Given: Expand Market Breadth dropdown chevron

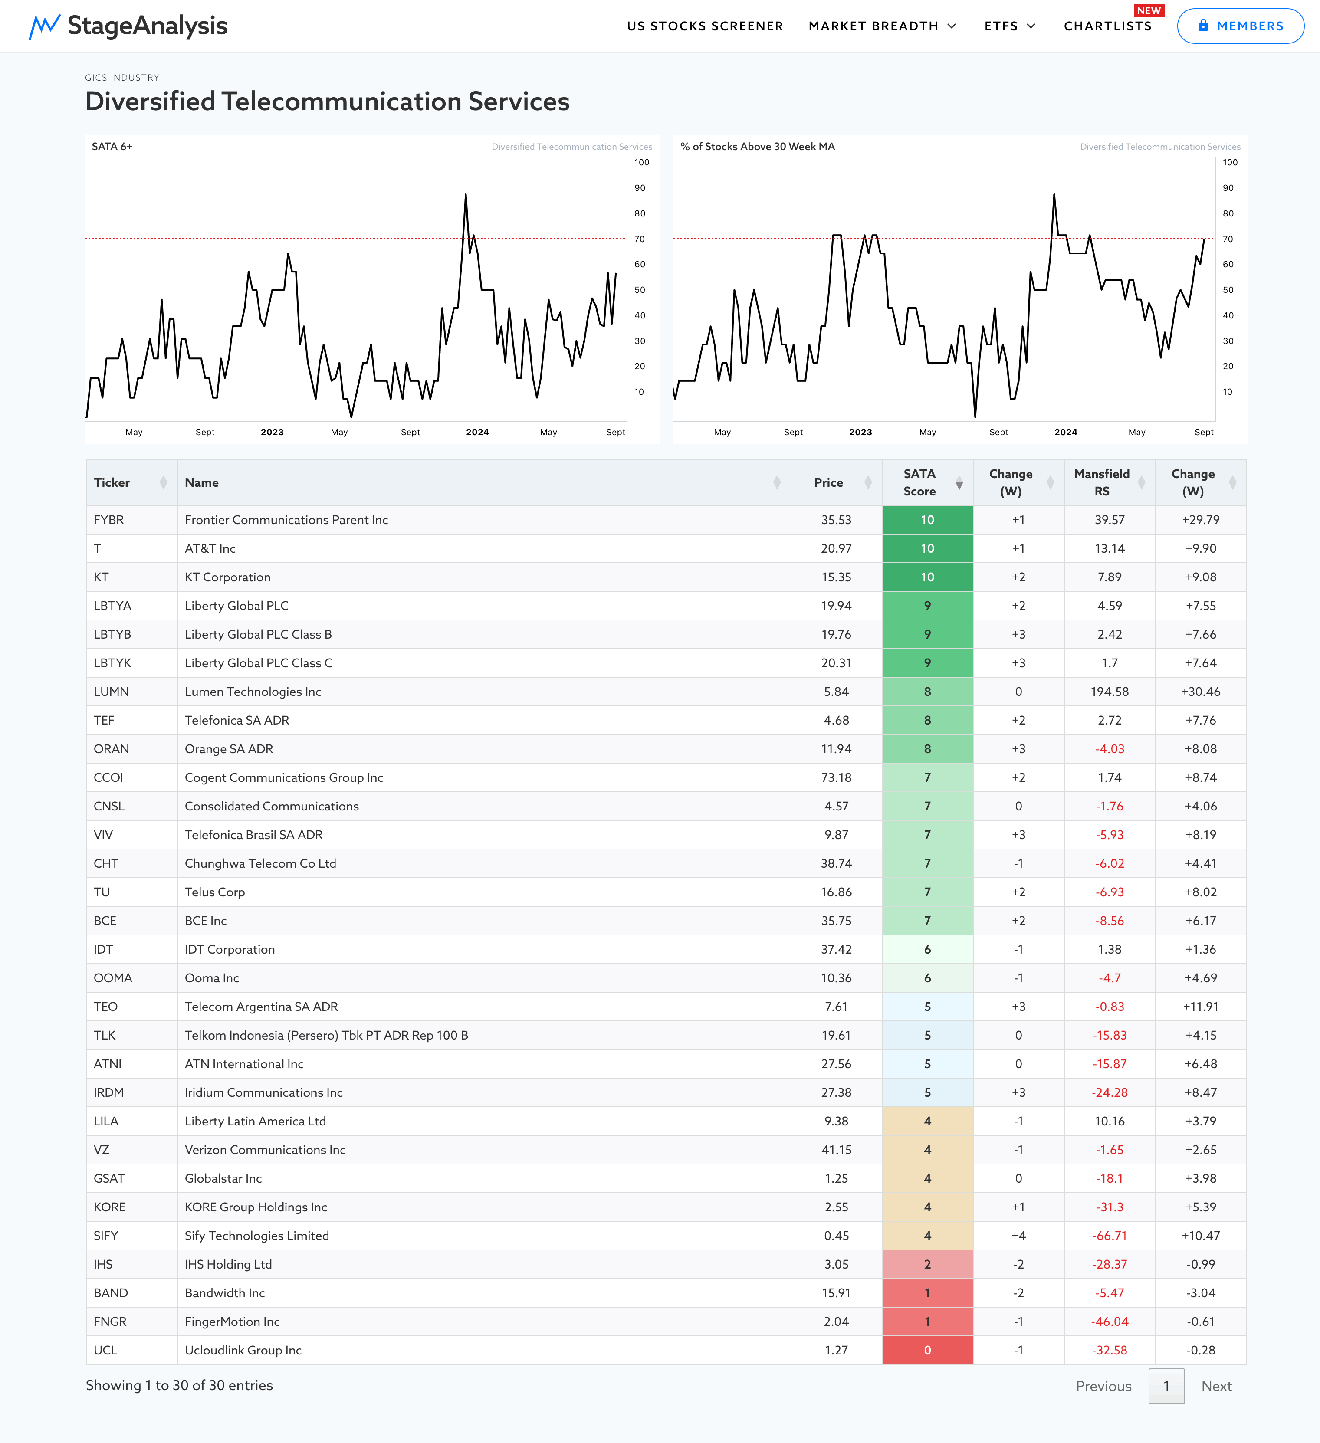Looking at the screenshot, I should [952, 26].
